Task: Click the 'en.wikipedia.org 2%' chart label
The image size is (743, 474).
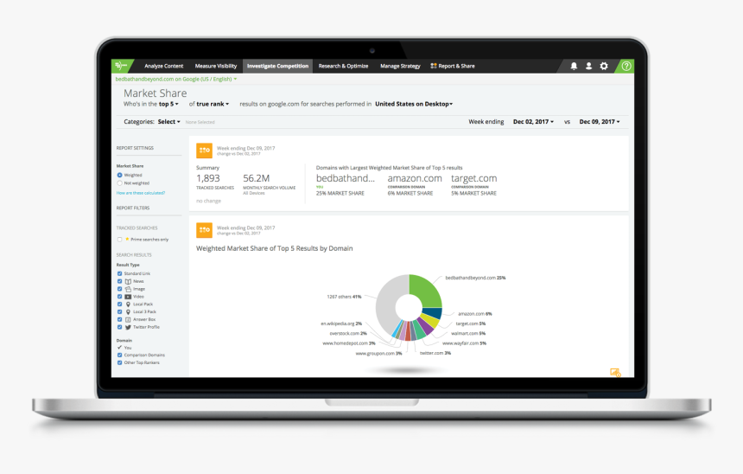Action: (x=341, y=324)
